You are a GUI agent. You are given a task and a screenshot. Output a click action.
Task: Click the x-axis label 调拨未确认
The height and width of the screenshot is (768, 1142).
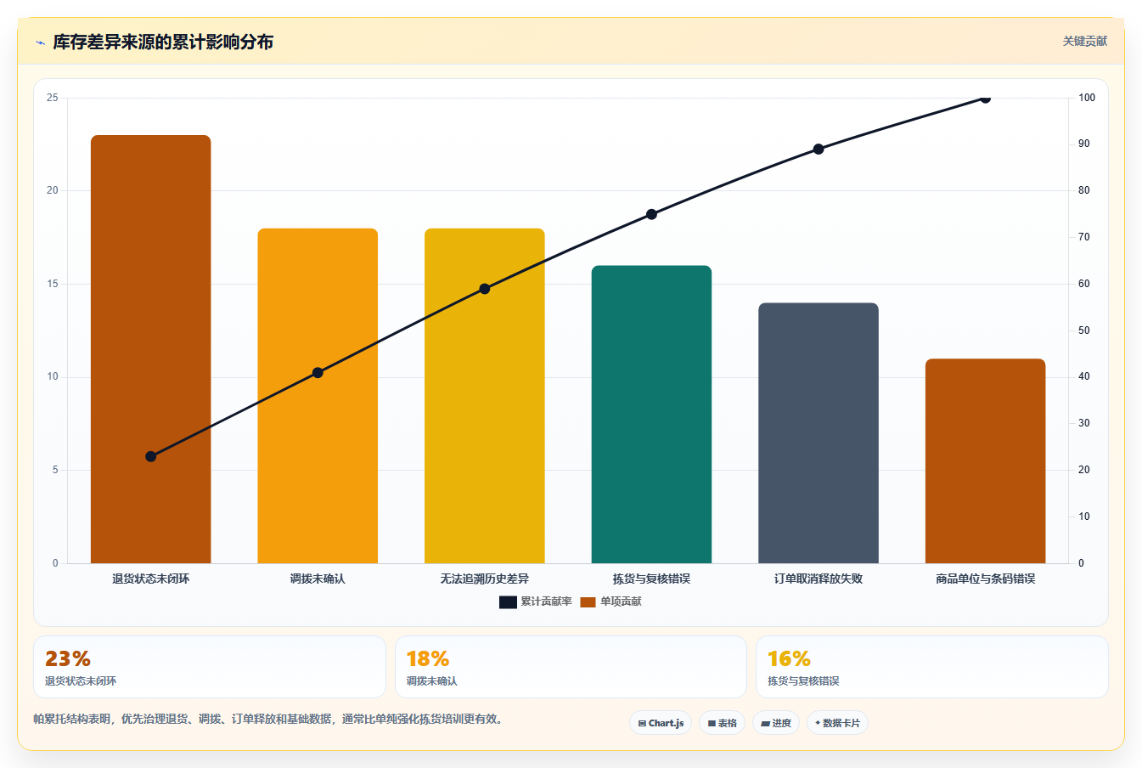coord(318,579)
